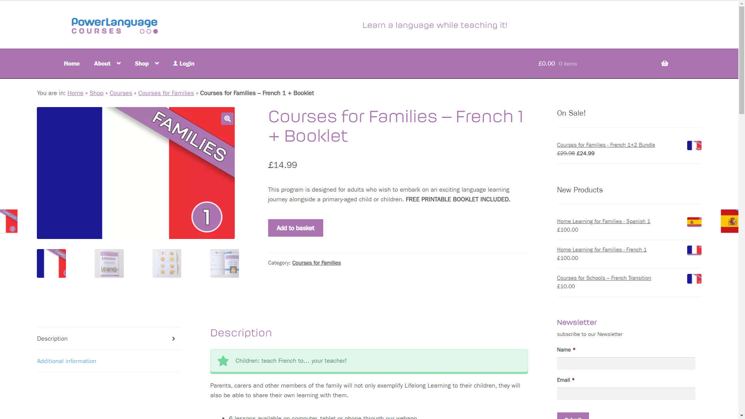The height and width of the screenshot is (419, 745).
Task: Click the Description tab chevron arrow
Action: (173, 339)
